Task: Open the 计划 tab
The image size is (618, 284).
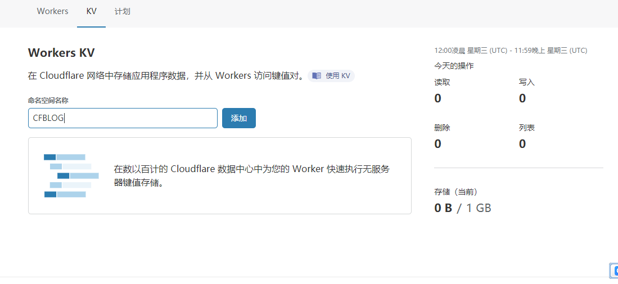Action: 123,11
